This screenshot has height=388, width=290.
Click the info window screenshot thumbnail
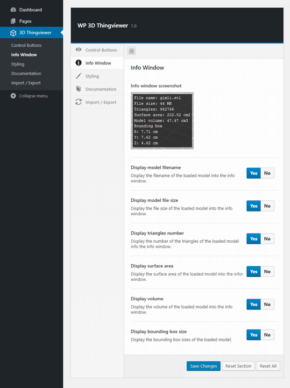tap(162, 121)
